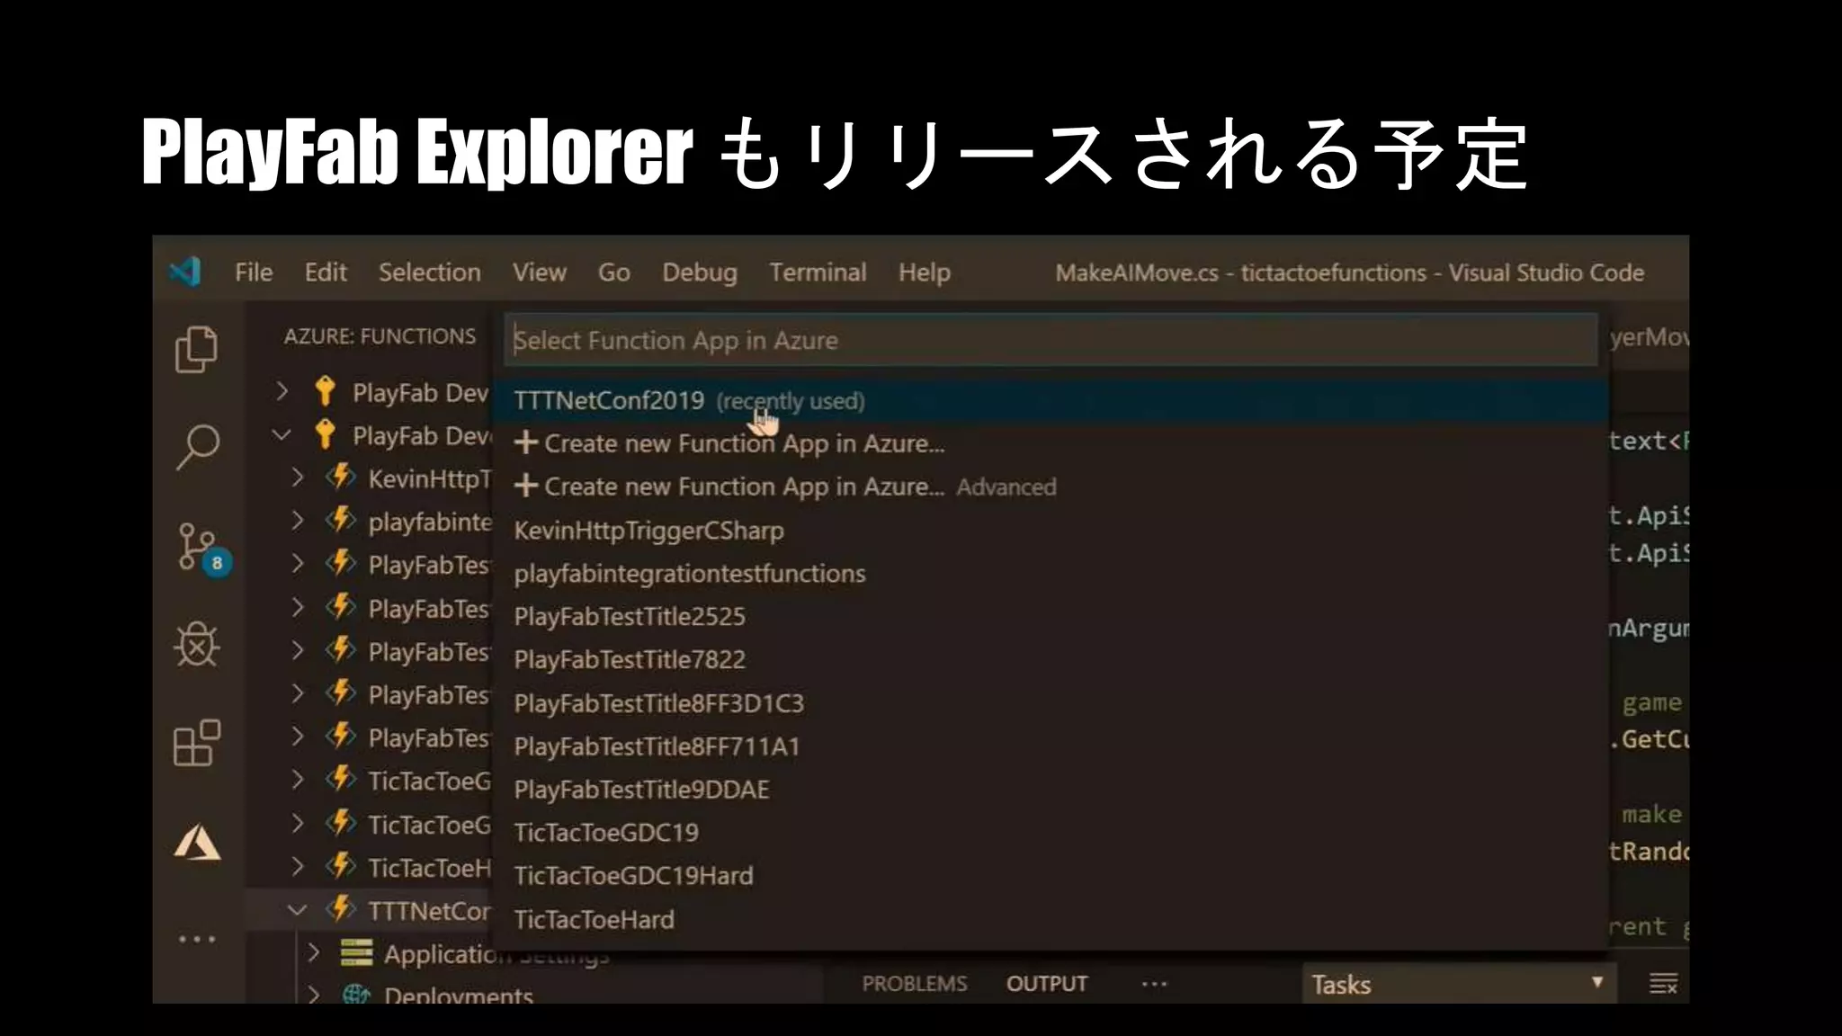Open the Selection menu
Viewport: 1842px width, 1036px height.
(x=430, y=272)
